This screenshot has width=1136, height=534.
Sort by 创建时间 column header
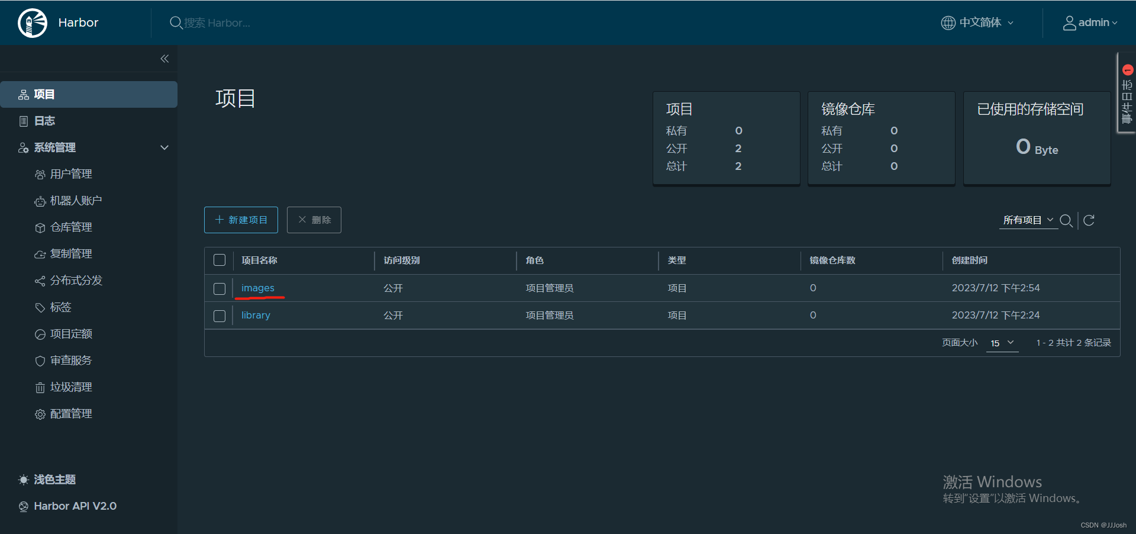click(x=969, y=260)
